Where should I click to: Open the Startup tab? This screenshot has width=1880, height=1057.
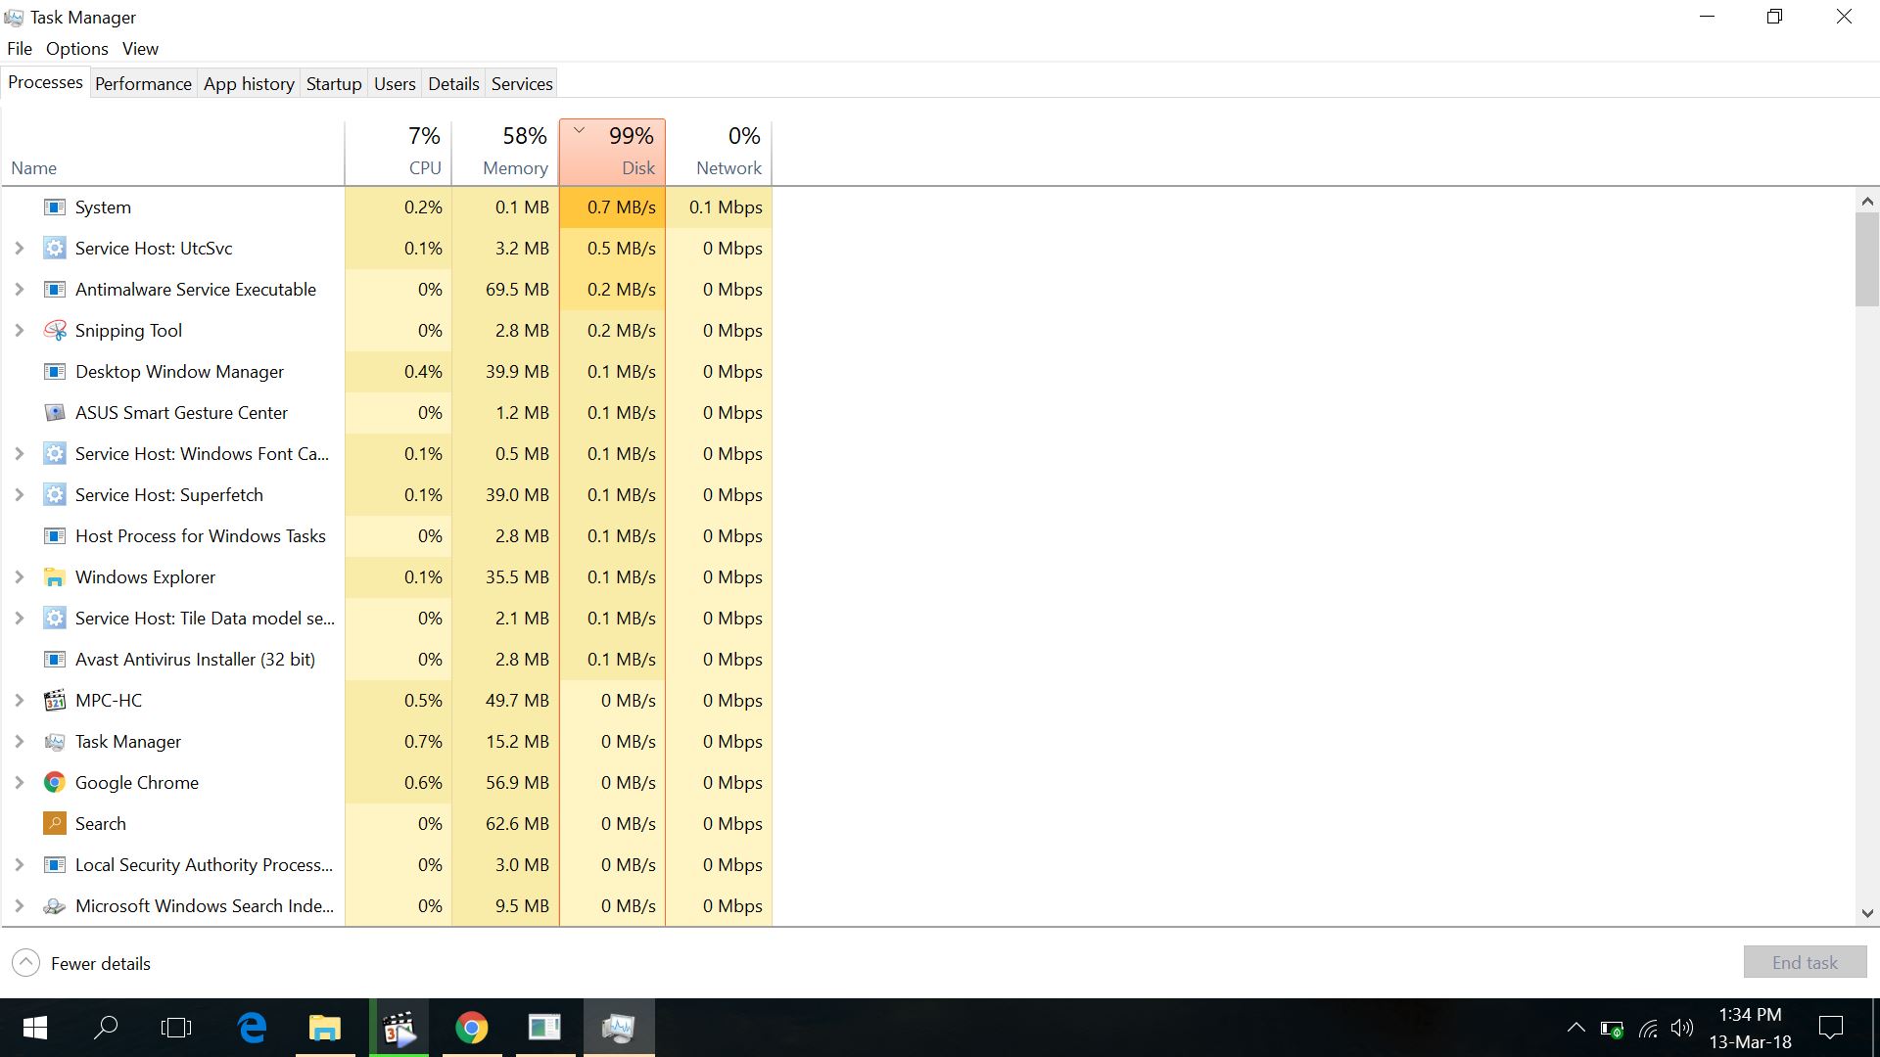[334, 84]
